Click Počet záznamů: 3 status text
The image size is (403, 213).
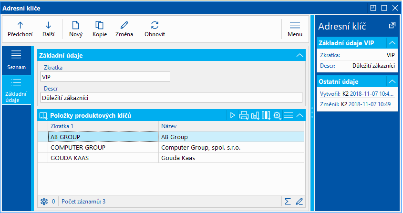click(83, 202)
